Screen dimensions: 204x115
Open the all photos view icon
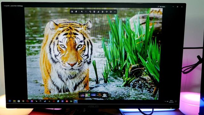(72, 12)
